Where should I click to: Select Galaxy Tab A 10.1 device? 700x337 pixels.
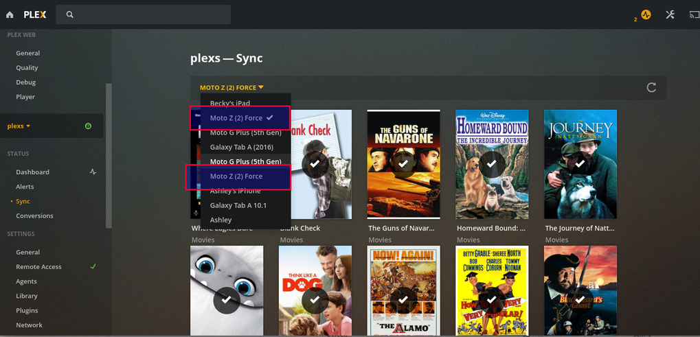coord(245,205)
